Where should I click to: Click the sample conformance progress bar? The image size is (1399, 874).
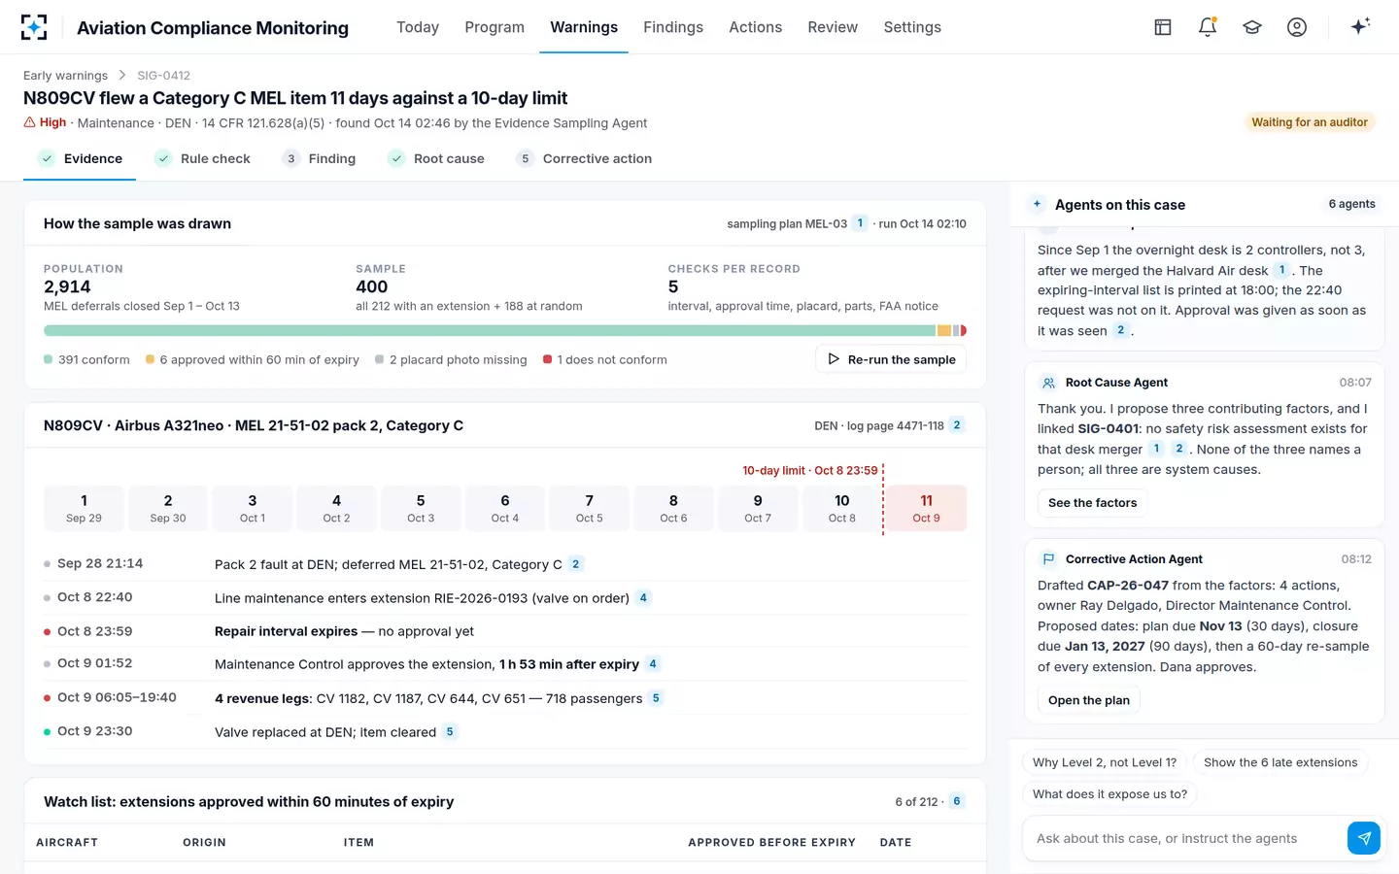(505, 331)
